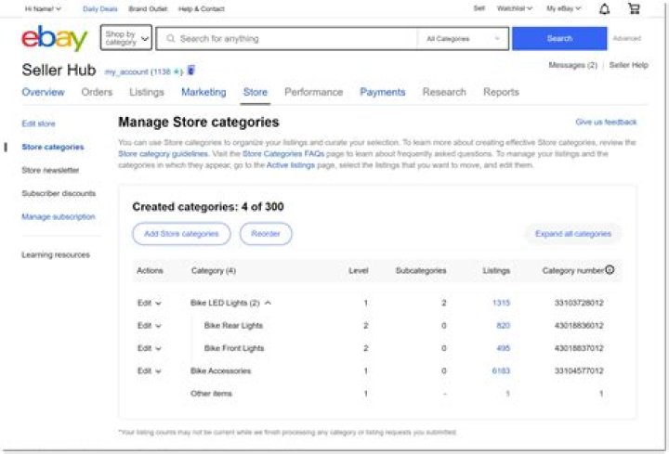Open the Give us feedback link

coord(606,123)
